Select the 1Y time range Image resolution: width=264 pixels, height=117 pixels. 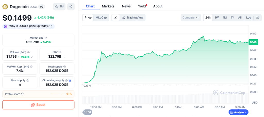(232, 18)
